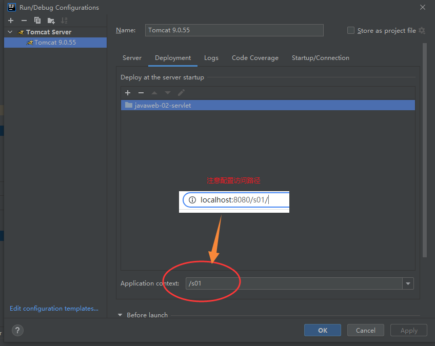Click the Name input field

(x=234, y=30)
